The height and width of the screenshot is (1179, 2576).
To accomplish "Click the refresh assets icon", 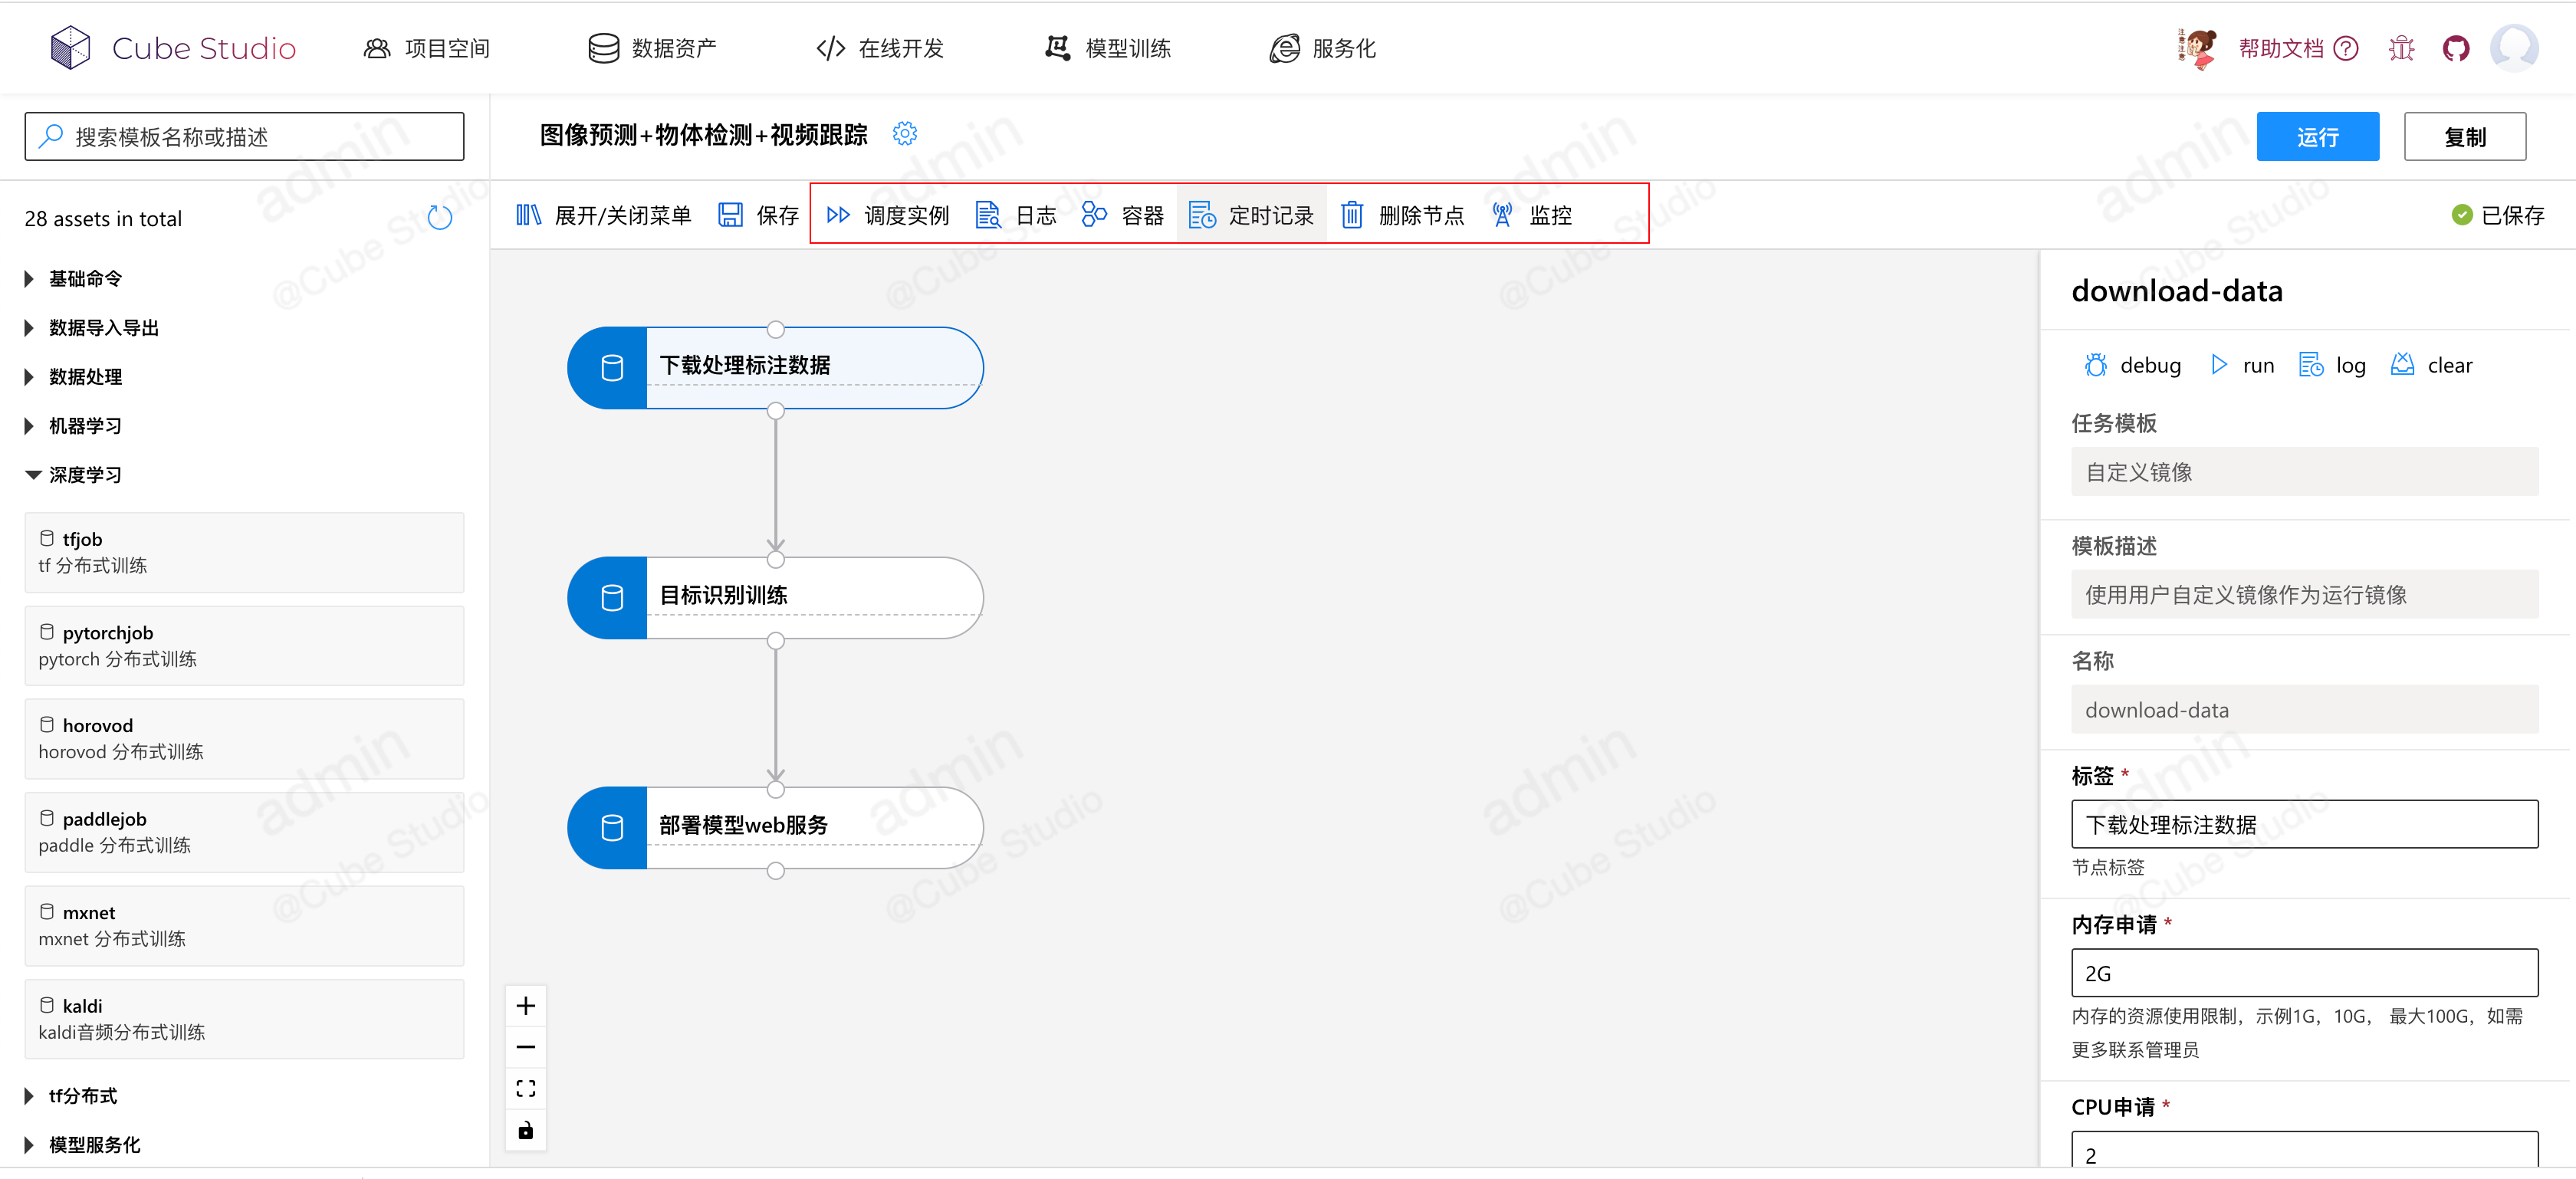I will coord(439,218).
